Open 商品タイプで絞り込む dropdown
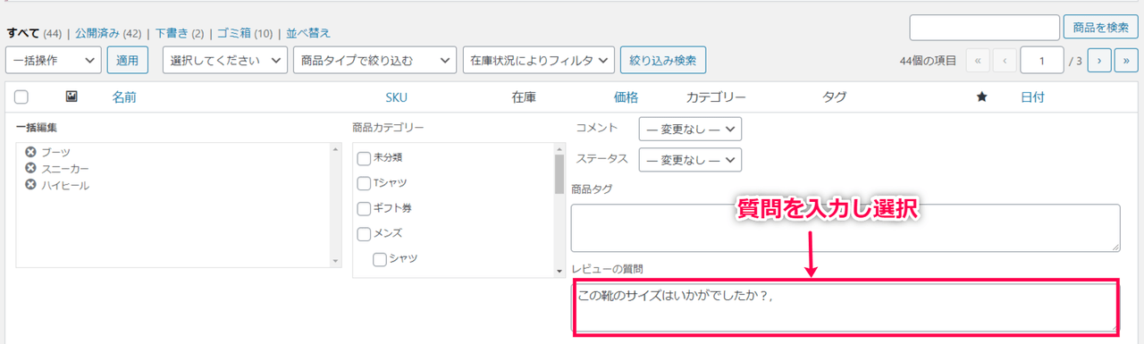1144x344 pixels. tap(374, 60)
